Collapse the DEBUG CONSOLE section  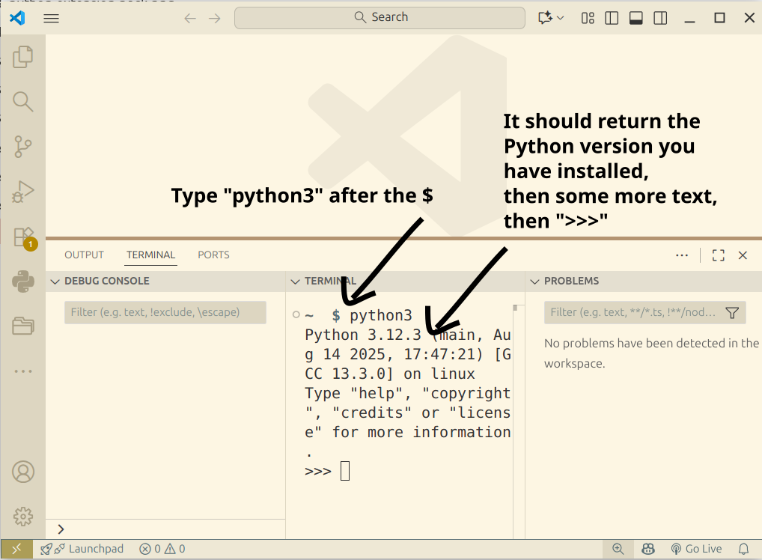[55, 281]
